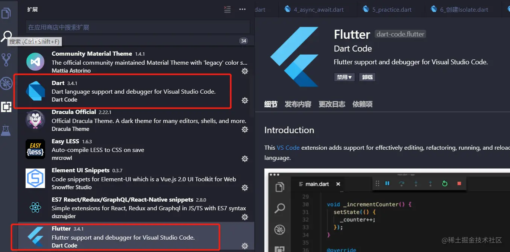Open the Run and Debug view
The width and height of the screenshot is (510, 252).
click(x=6, y=83)
